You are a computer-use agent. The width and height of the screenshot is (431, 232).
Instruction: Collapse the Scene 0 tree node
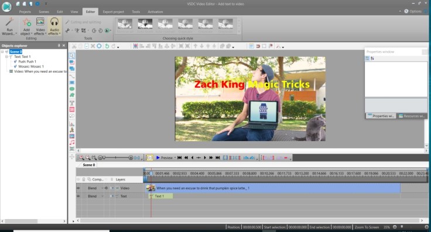click(2, 52)
